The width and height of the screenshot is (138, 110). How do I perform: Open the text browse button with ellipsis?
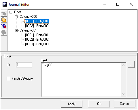coord(131,64)
